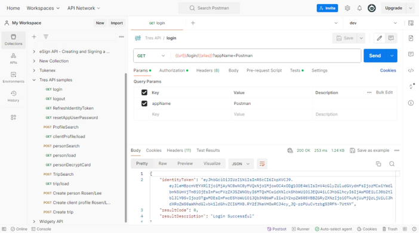Open the dev environment dropdown
The image size is (419, 233).
pyautogui.click(x=373, y=23)
